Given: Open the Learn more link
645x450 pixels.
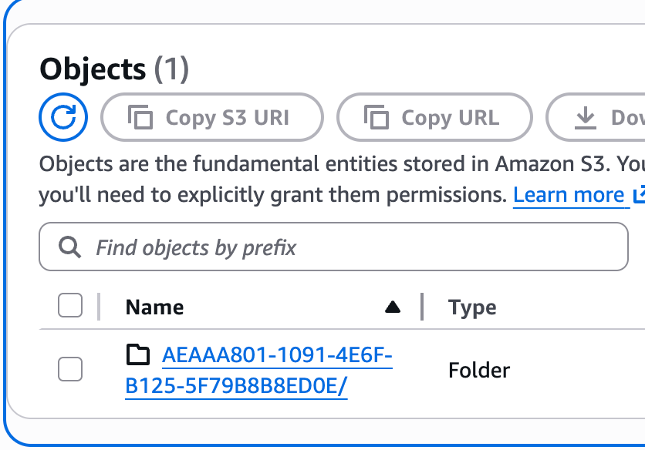Looking at the screenshot, I should (x=569, y=195).
